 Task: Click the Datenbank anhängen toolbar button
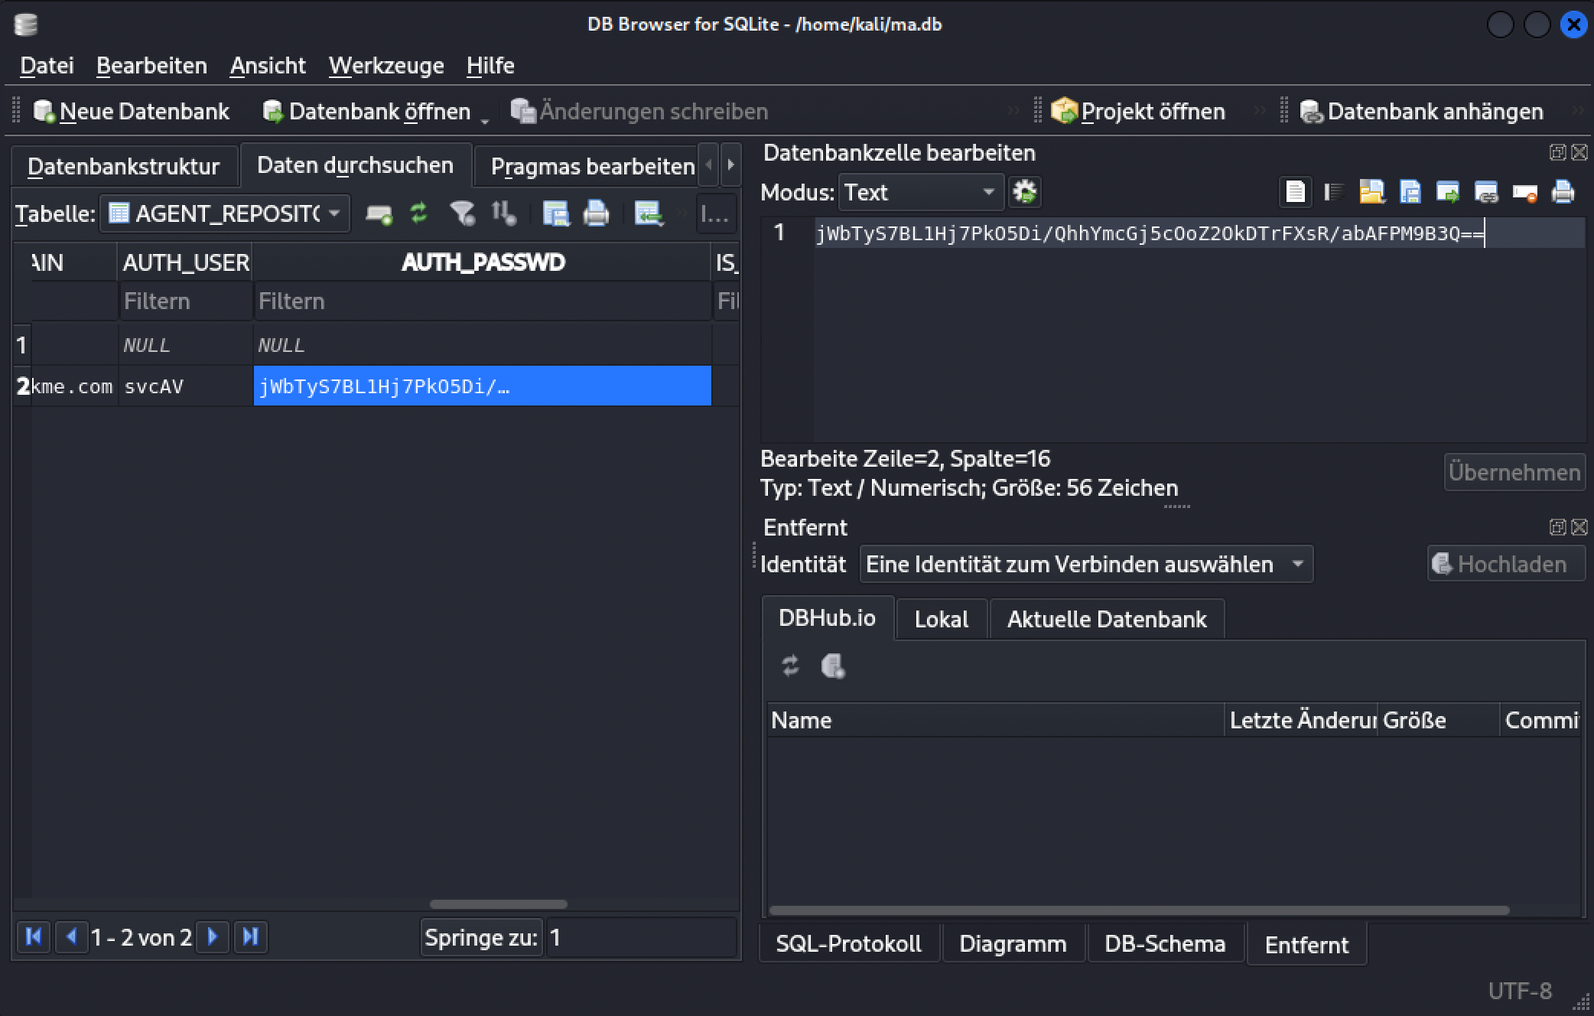(x=1421, y=112)
